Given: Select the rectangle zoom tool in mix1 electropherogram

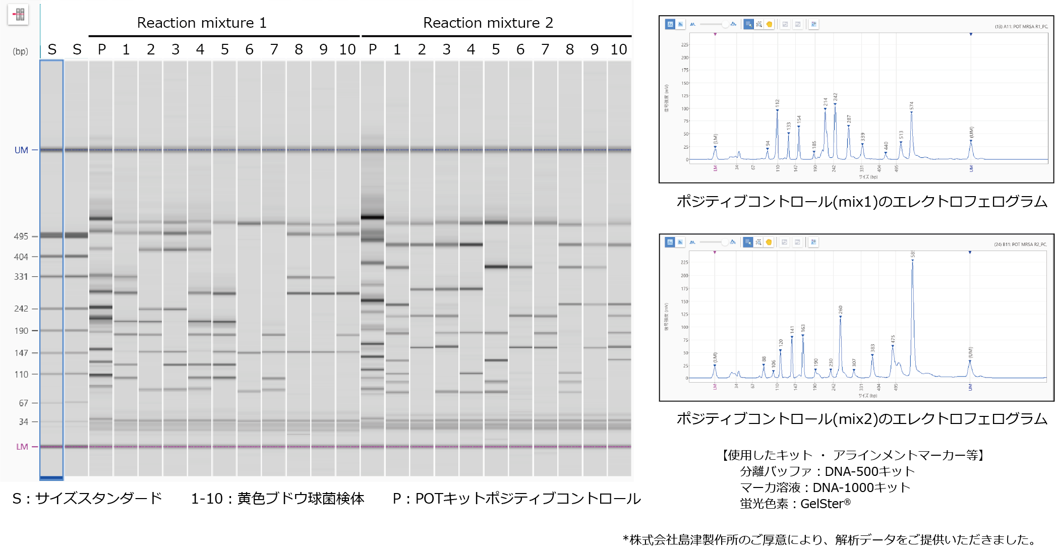Looking at the screenshot, I should coord(748,24).
